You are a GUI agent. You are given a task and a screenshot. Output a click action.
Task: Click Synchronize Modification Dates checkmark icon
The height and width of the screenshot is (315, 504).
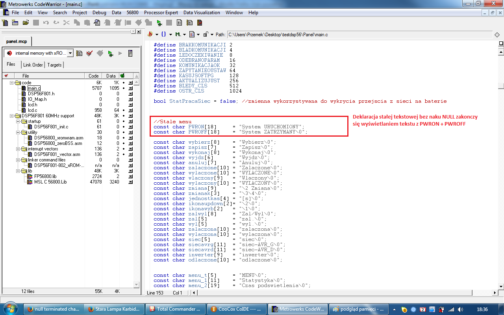point(90,53)
